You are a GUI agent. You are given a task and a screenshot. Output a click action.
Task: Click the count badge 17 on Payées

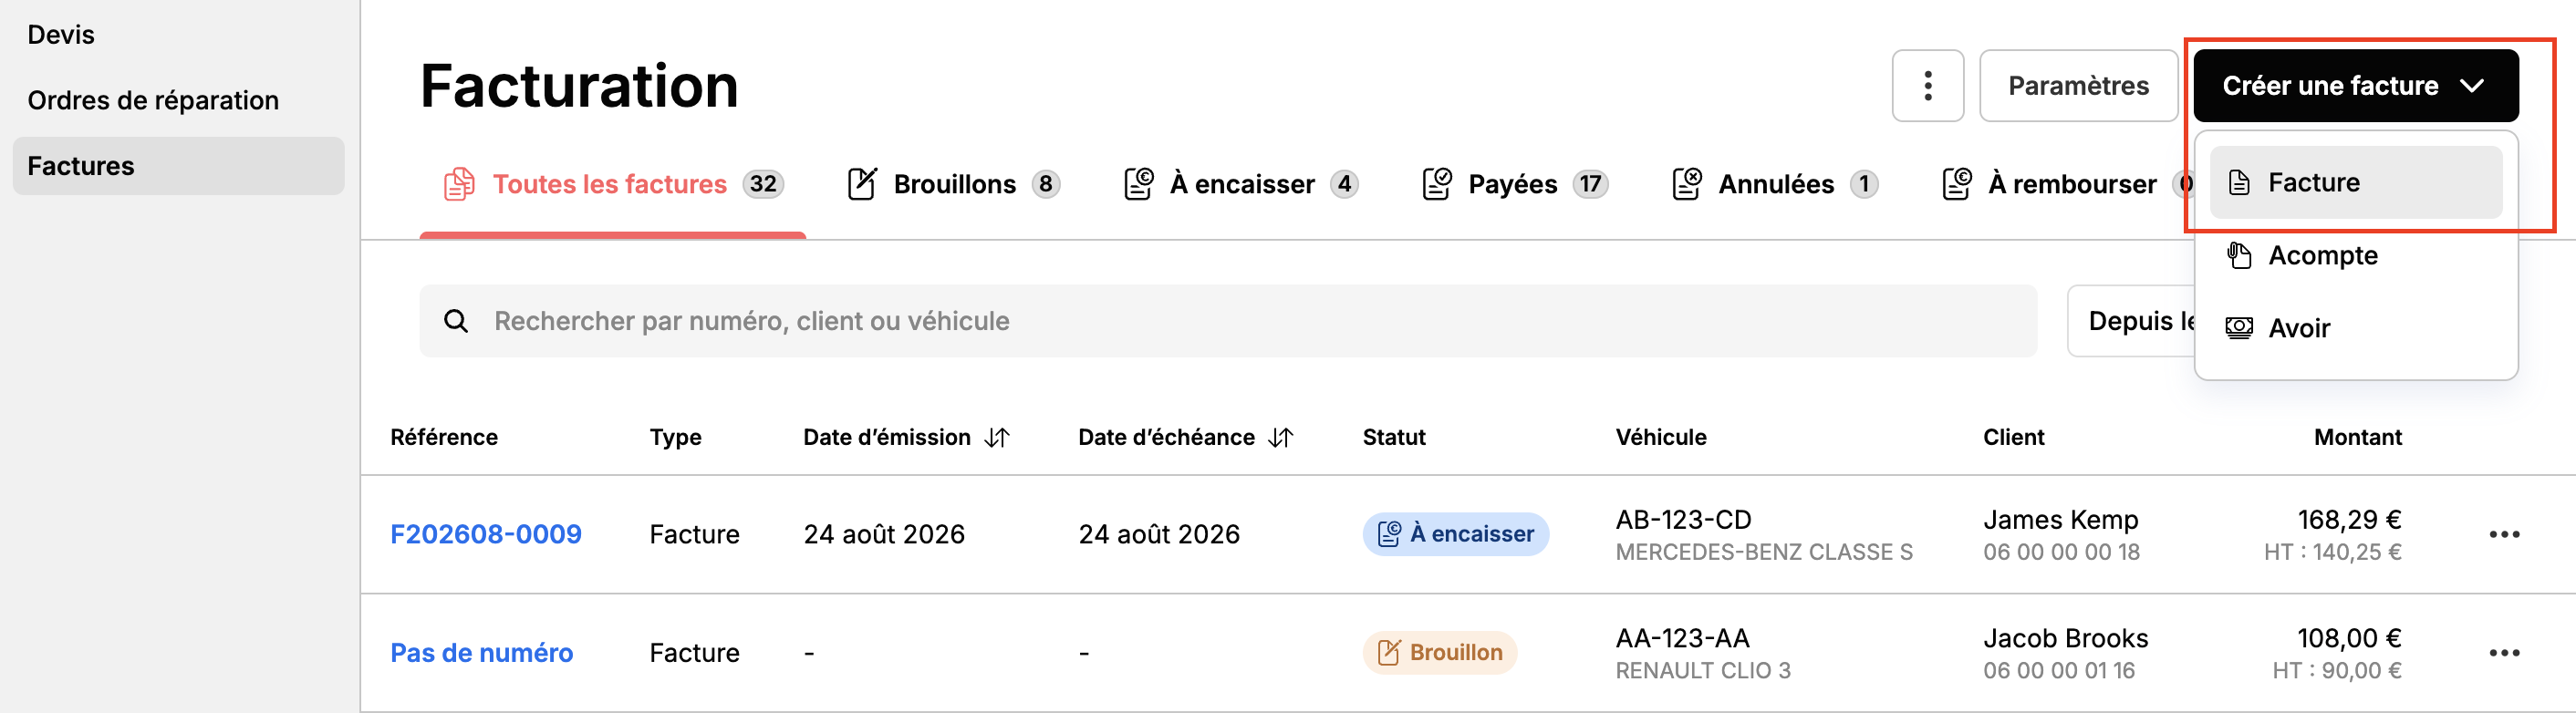tap(1590, 184)
